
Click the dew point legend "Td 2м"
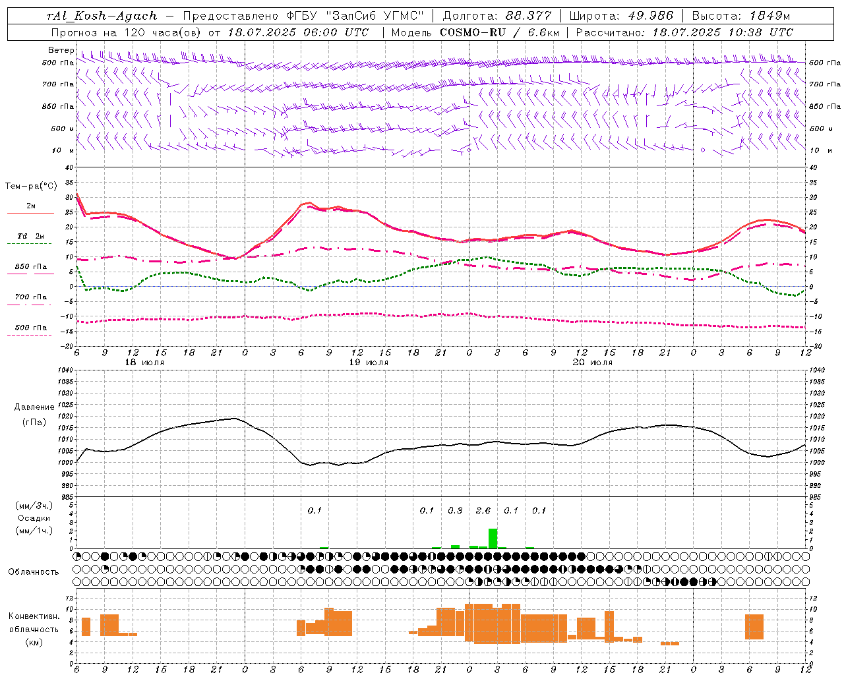[x=31, y=236]
